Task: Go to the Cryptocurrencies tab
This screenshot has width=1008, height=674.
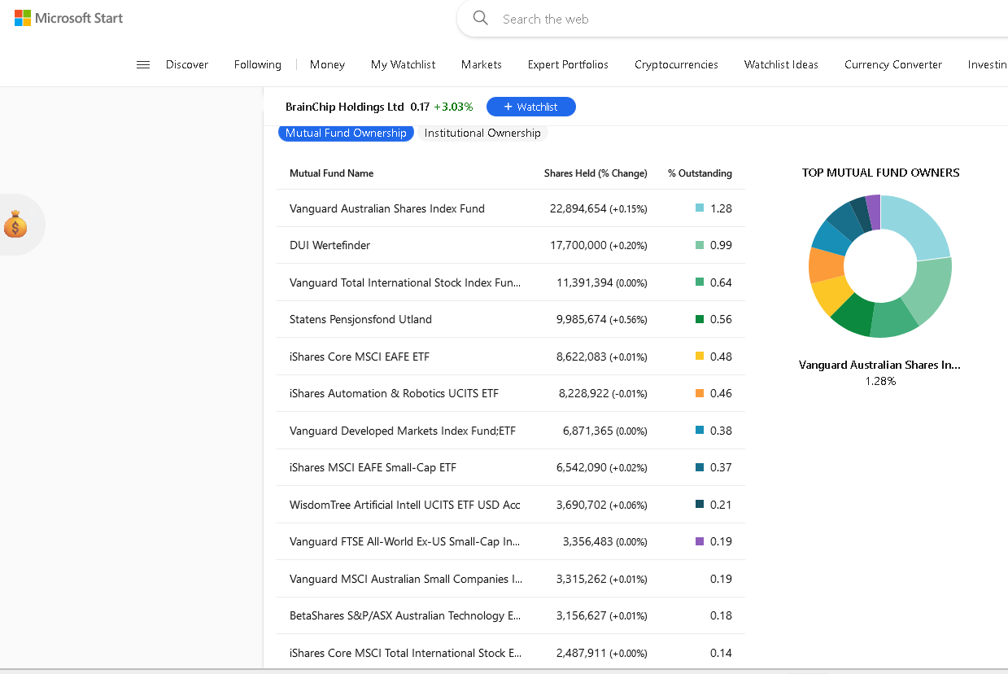Action: pyautogui.click(x=676, y=64)
